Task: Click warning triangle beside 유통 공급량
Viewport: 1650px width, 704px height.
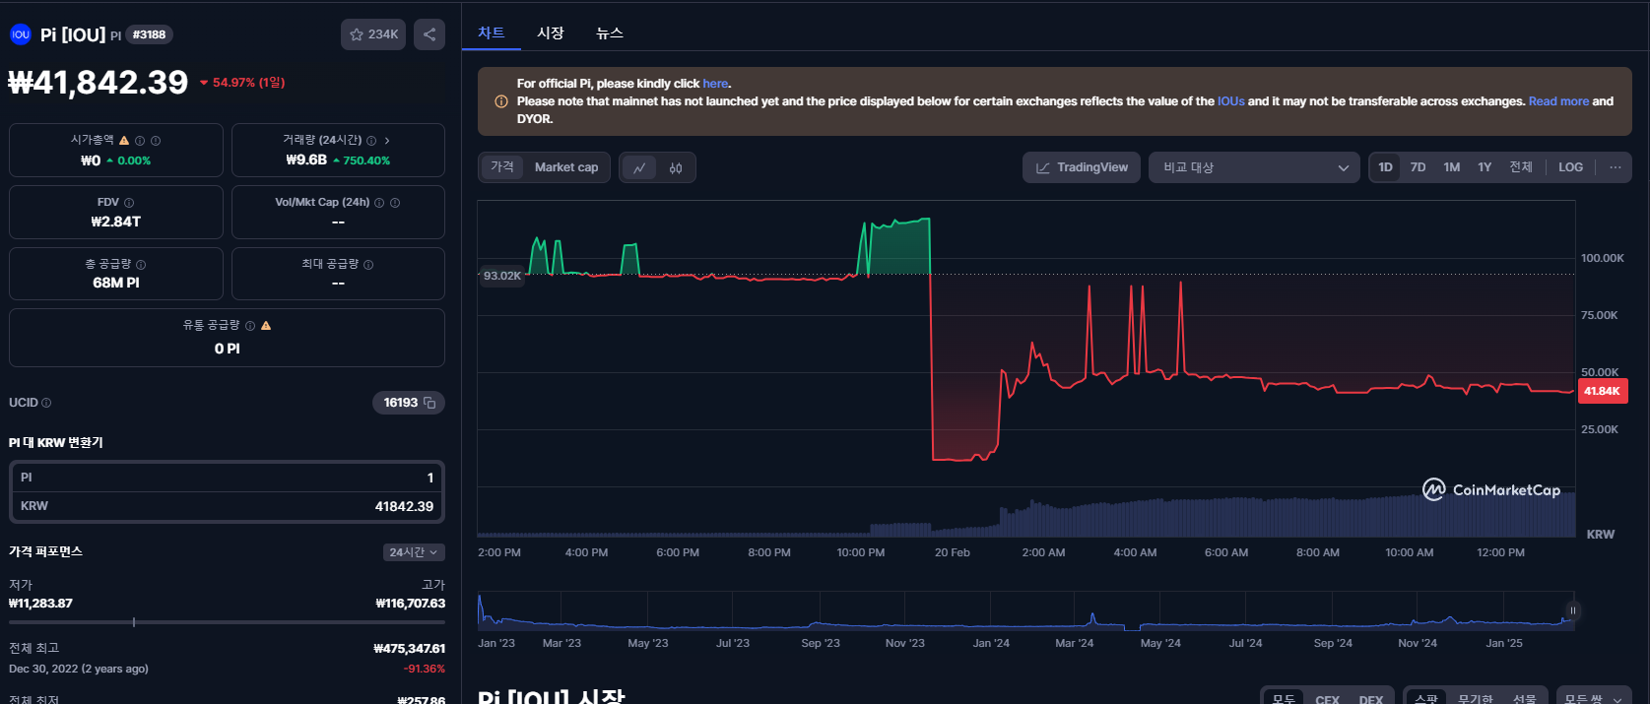Action: [266, 326]
